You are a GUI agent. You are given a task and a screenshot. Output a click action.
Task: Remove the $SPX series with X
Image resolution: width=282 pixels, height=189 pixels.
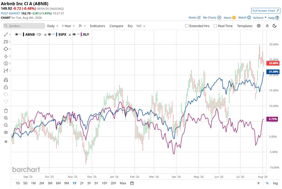coord(70,35)
